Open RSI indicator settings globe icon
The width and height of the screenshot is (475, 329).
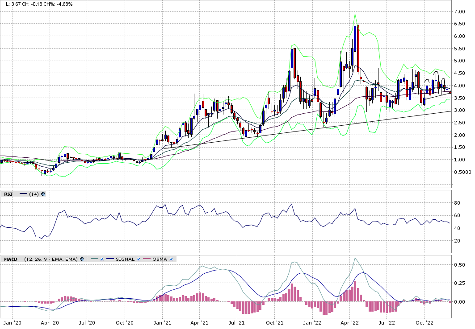42,194
